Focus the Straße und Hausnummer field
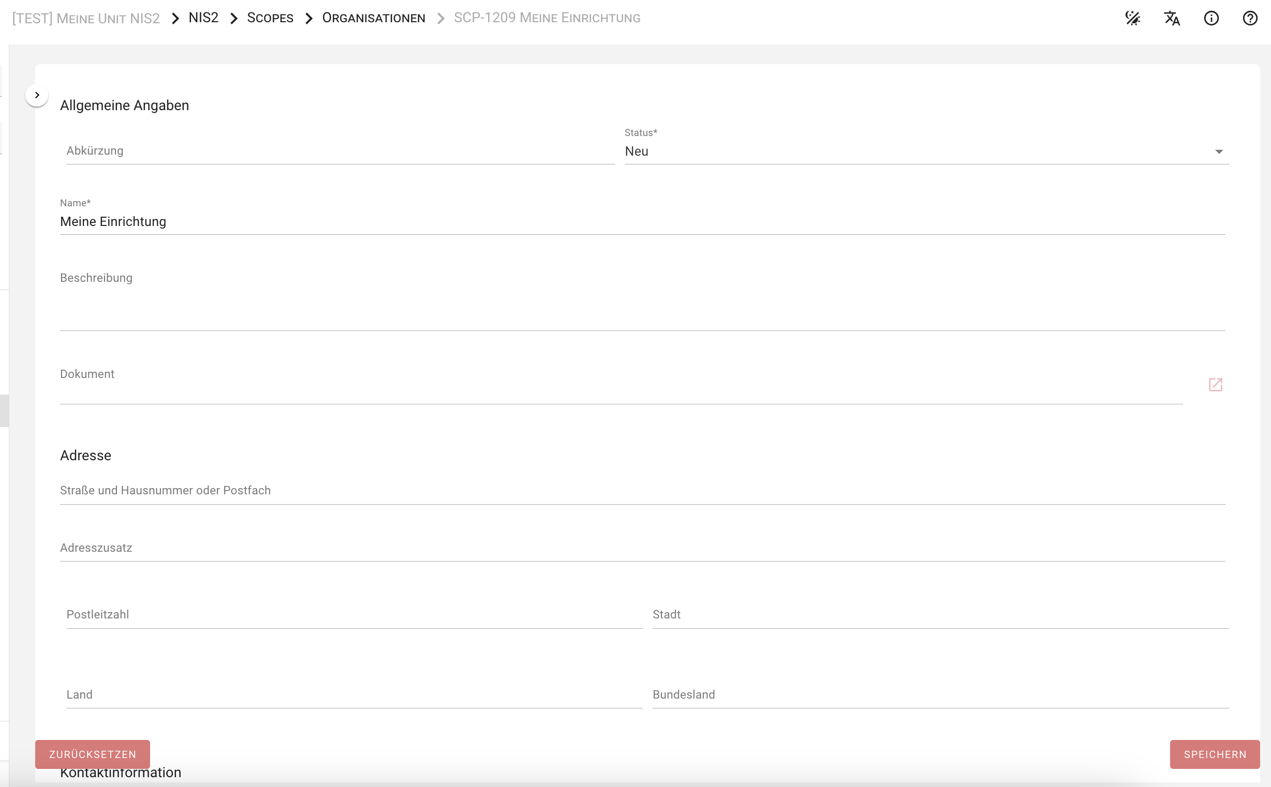This screenshot has width=1271, height=787. [x=642, y=491]
